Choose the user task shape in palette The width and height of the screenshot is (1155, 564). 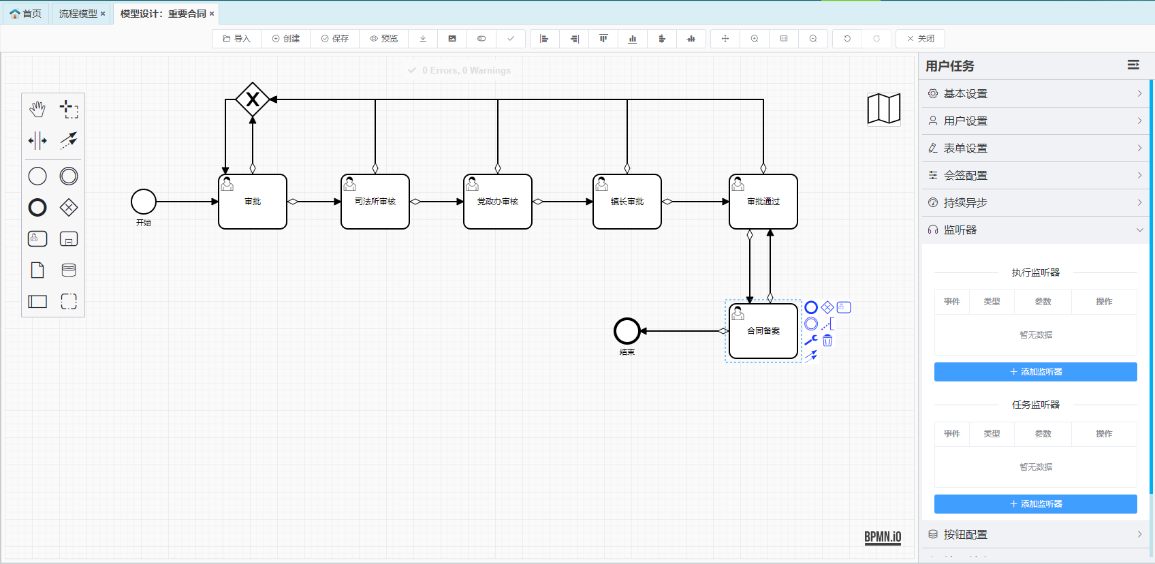(x=37, y=239)
